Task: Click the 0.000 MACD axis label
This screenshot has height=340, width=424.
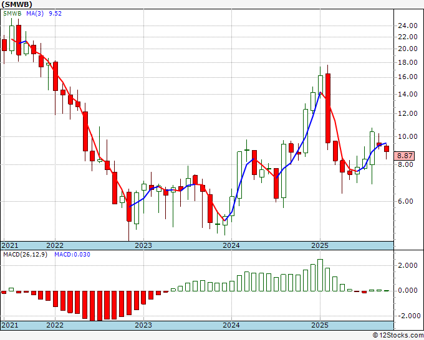Action: click(x=408, y=291)
